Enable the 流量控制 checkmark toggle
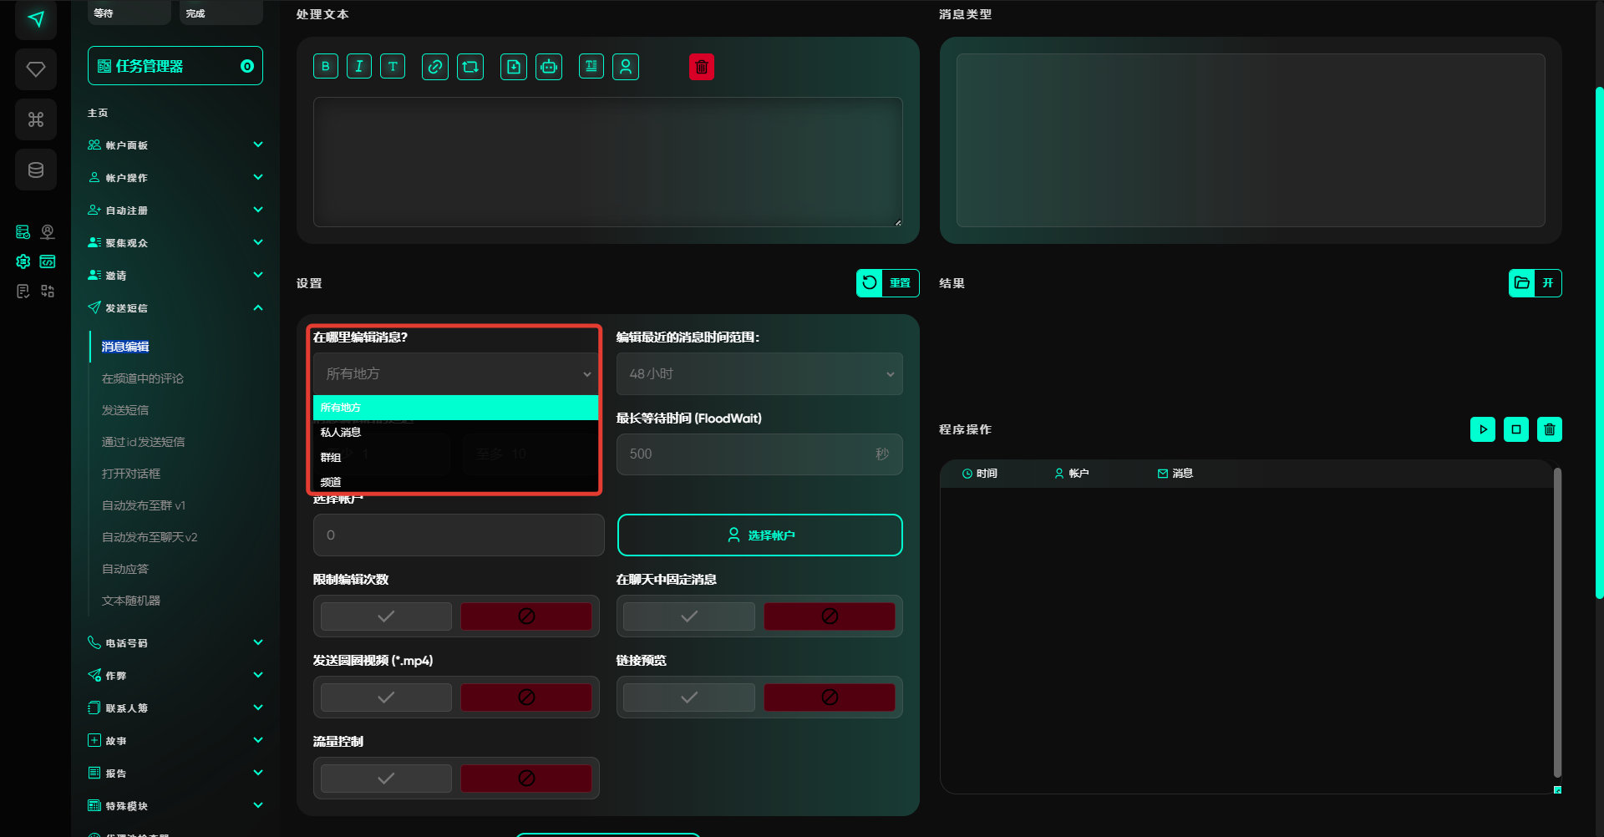This screenshot has height=837, width=1604. [386, 779]
